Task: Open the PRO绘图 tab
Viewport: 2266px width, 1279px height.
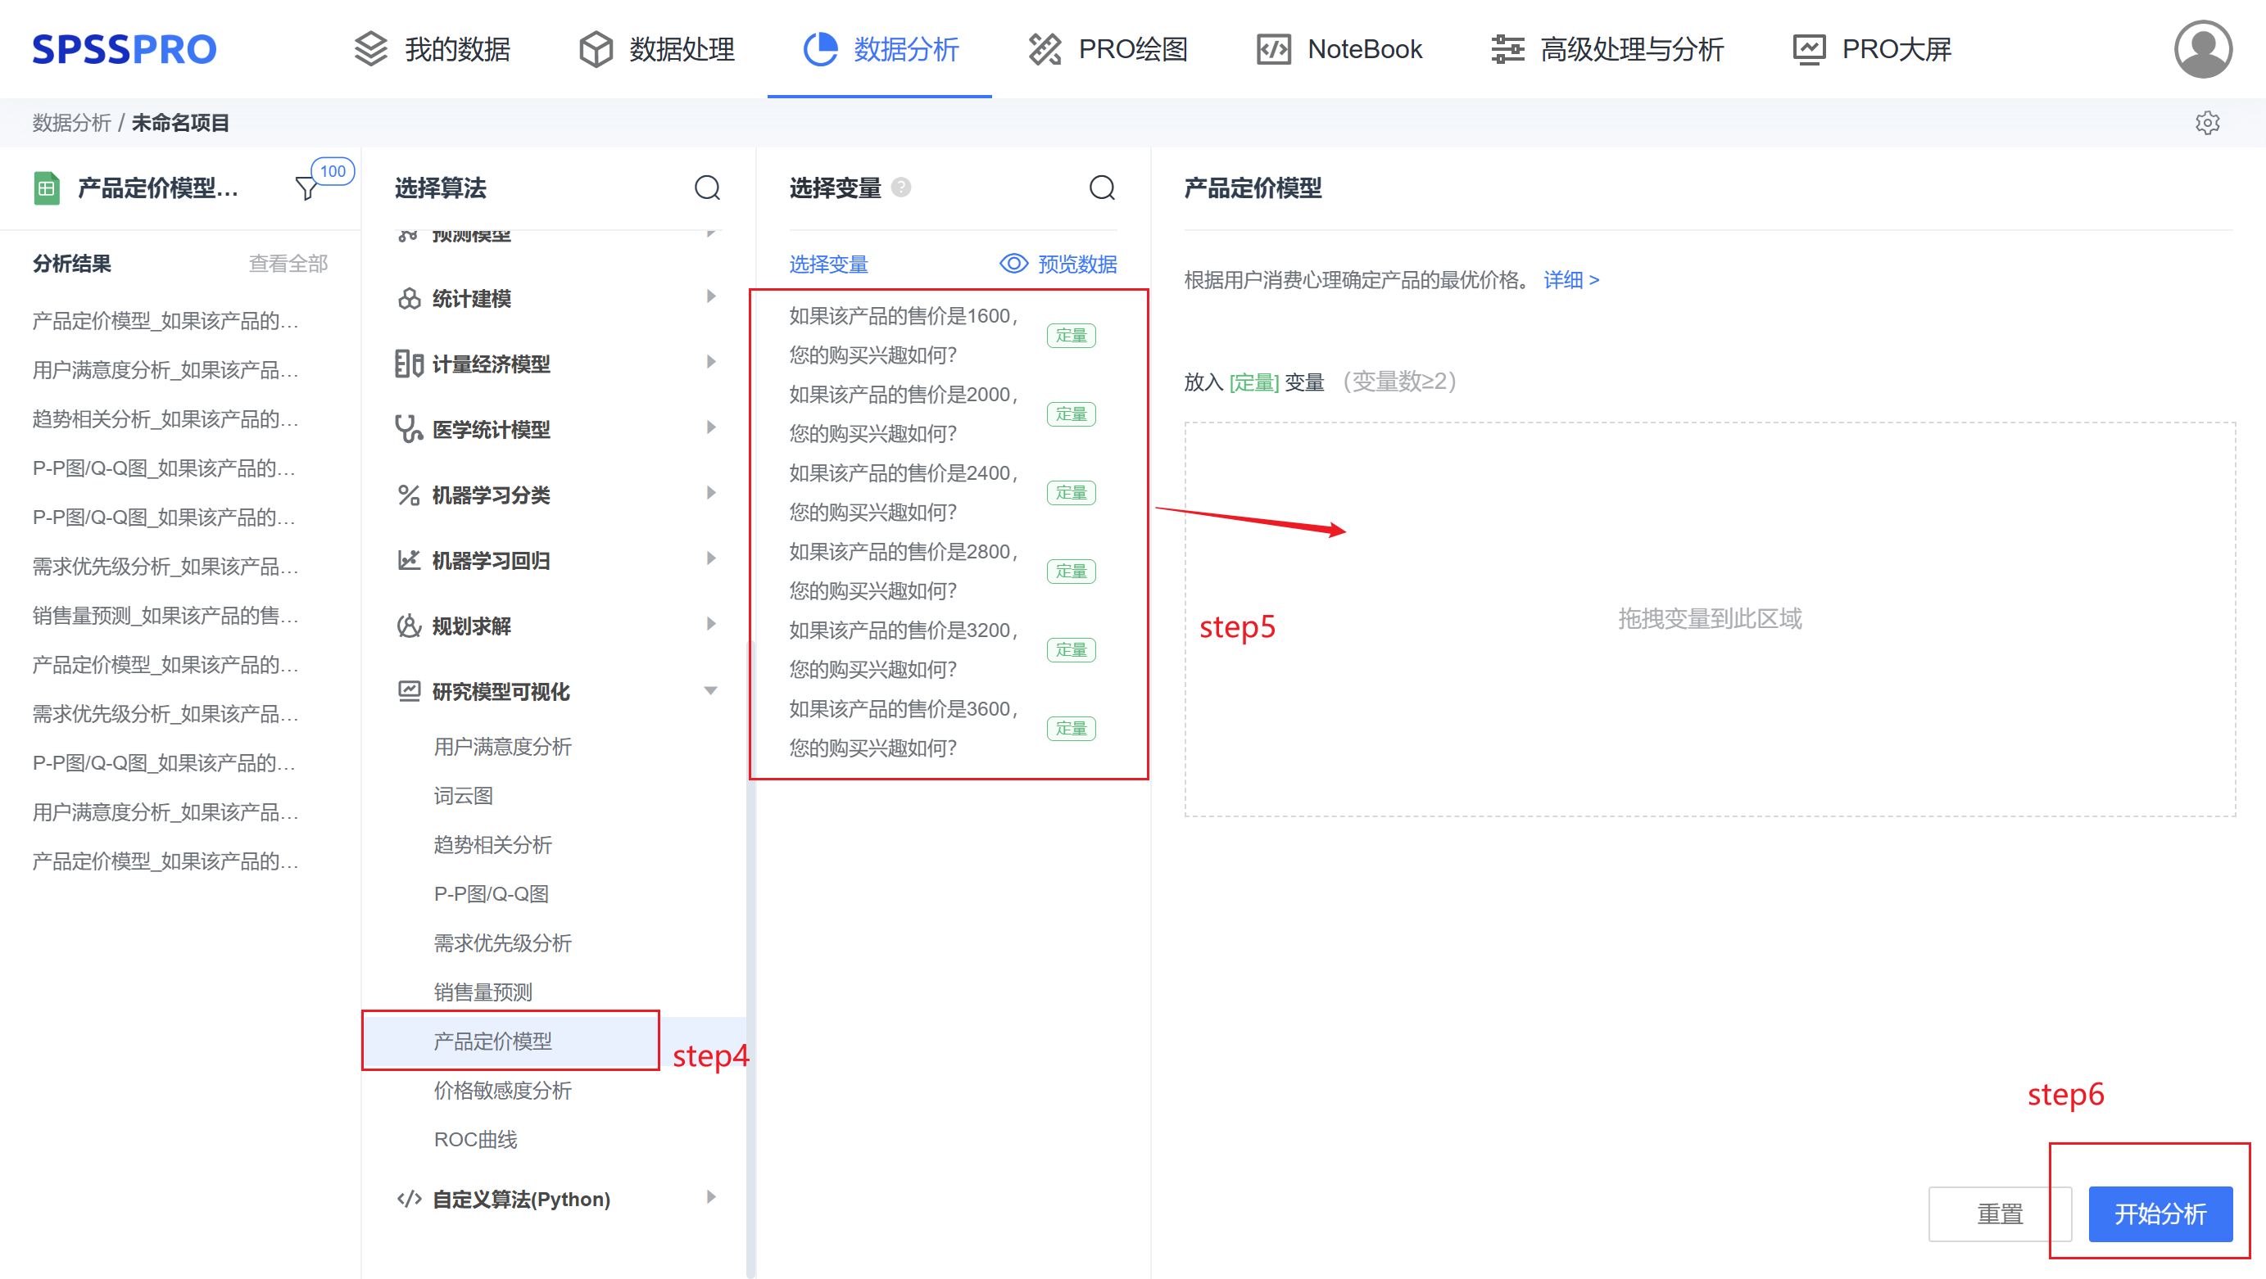Action: [1108, 49]
